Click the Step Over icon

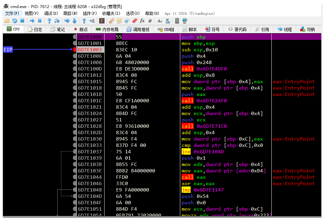coord(57,21)
